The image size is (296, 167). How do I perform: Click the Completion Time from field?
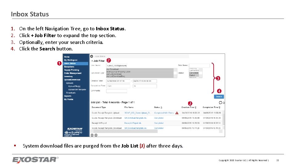[118, 86]
